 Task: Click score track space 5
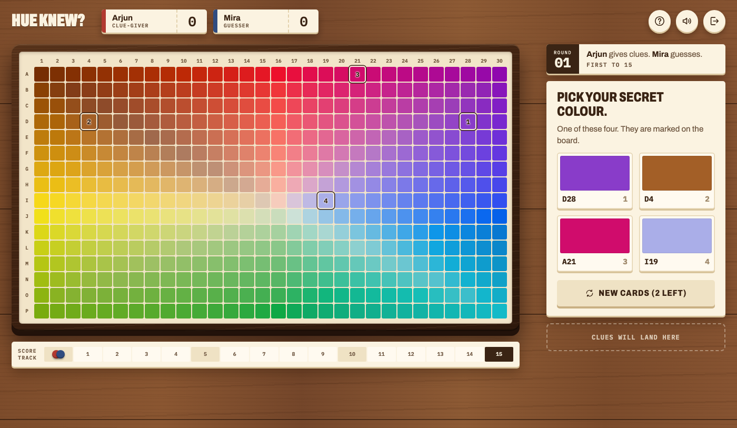205,354
